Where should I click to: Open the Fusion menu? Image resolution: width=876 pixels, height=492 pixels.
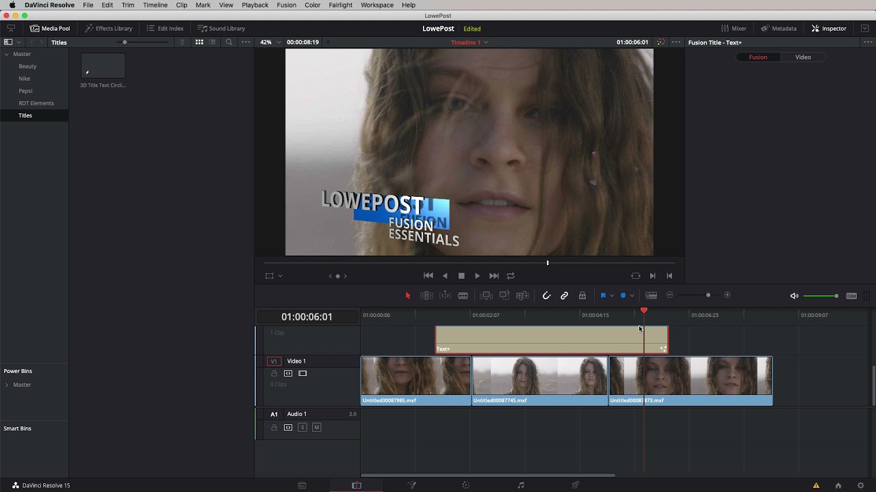(x=286, y=5)
